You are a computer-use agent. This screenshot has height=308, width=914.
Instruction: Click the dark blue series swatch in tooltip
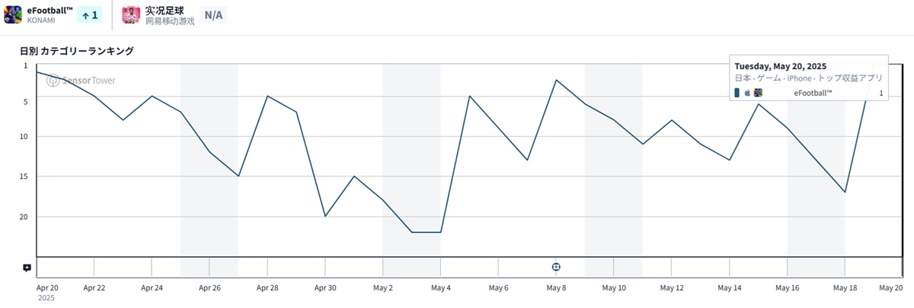point(737,93)
